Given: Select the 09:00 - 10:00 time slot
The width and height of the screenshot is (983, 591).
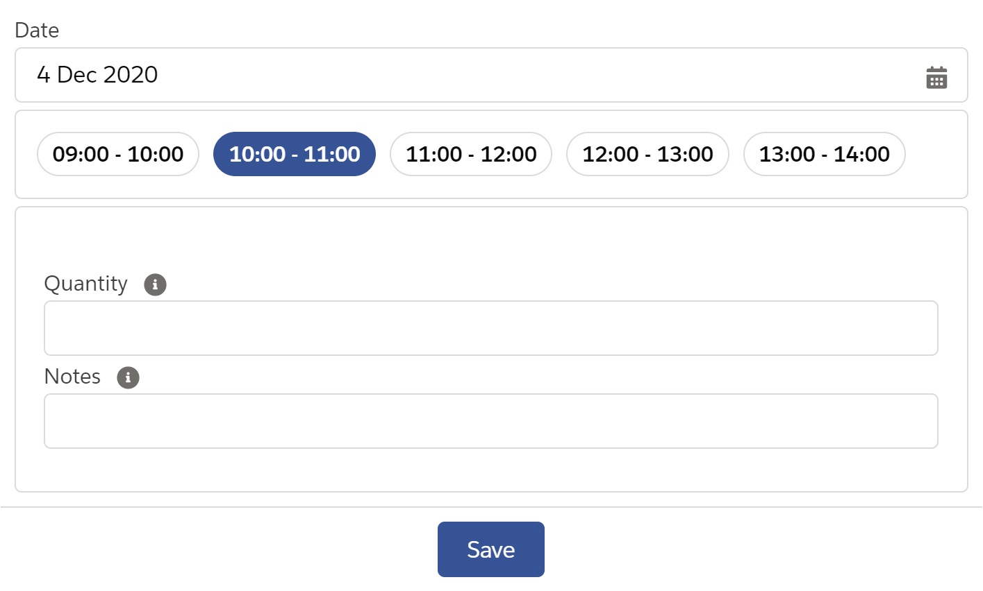Looking at the screenshot, I should pos(118,154).
